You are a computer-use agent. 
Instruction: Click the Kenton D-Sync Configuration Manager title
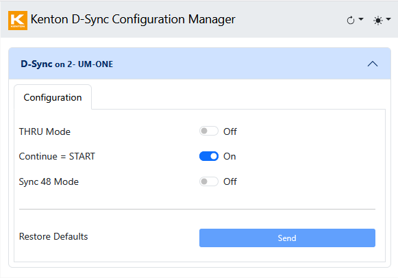[x=133, y=19]
